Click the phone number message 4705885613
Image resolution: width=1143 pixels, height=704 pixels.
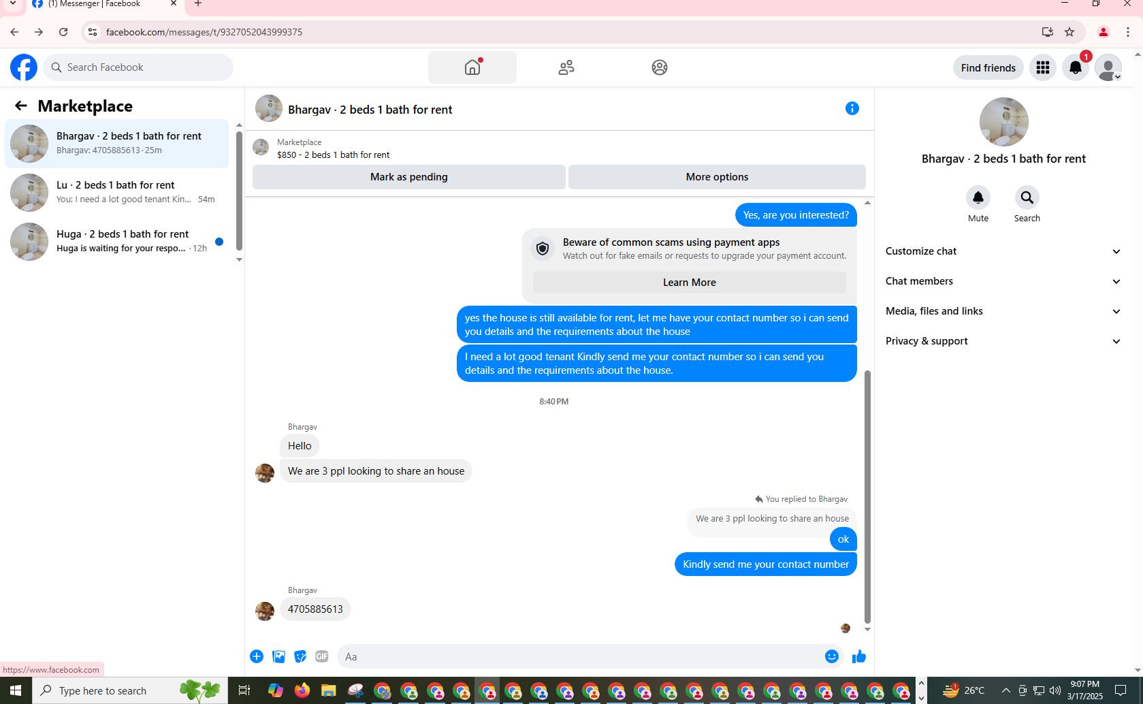[315, 609]
